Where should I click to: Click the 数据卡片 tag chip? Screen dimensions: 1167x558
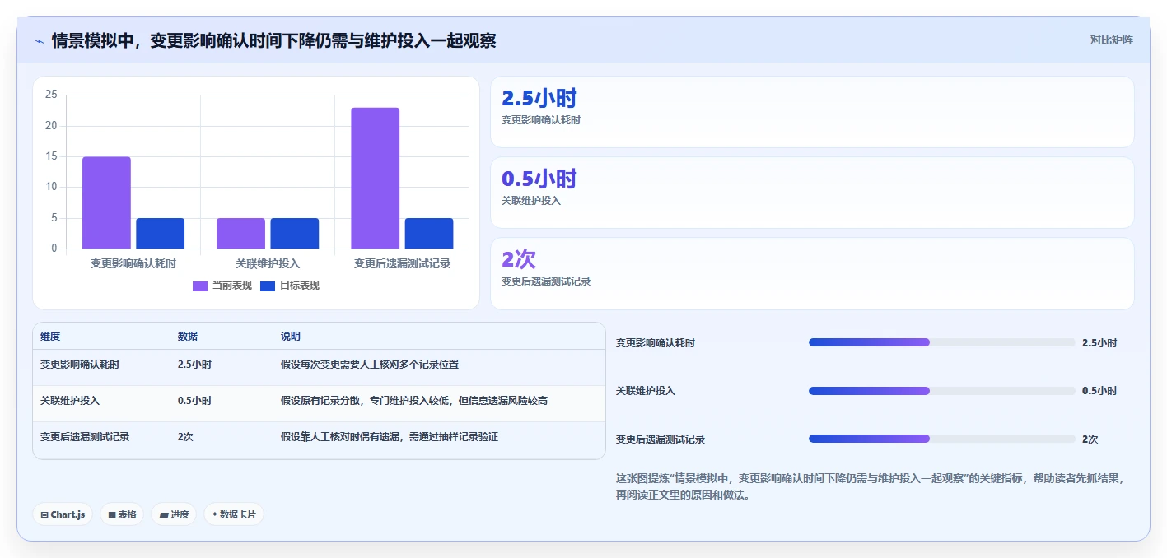pos(234,514)
